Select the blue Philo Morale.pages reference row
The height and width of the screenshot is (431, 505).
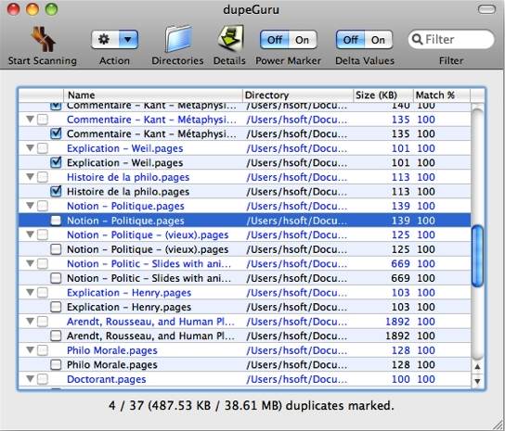click(x=244, y=350)
